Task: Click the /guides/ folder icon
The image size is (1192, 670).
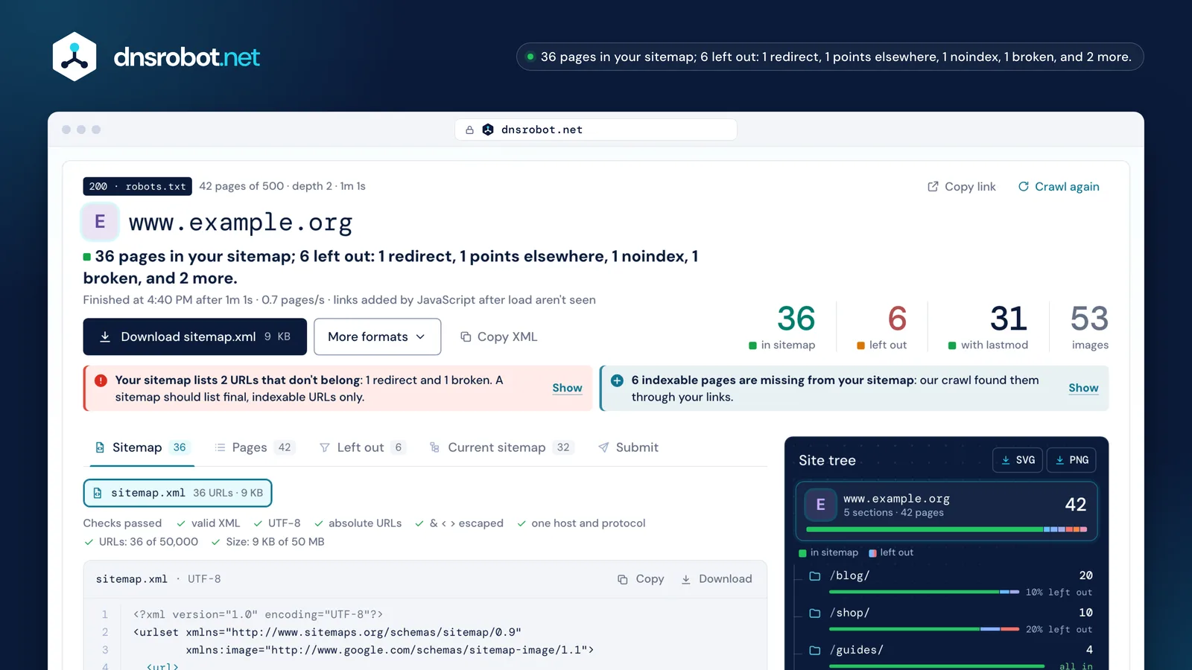Action: [x=815, y=650]
